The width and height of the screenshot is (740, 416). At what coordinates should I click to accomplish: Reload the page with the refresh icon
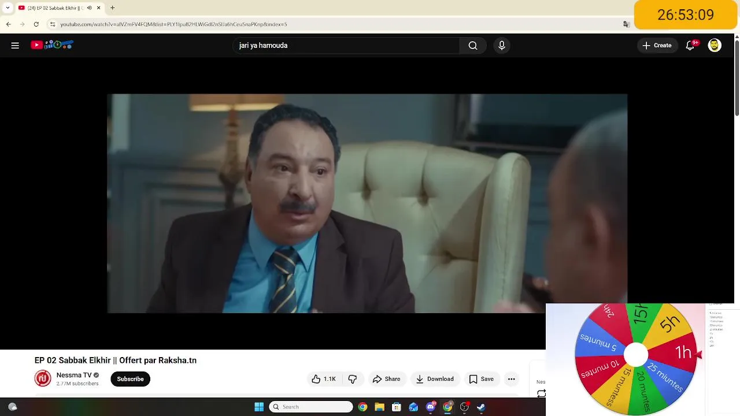click(36, 24)
